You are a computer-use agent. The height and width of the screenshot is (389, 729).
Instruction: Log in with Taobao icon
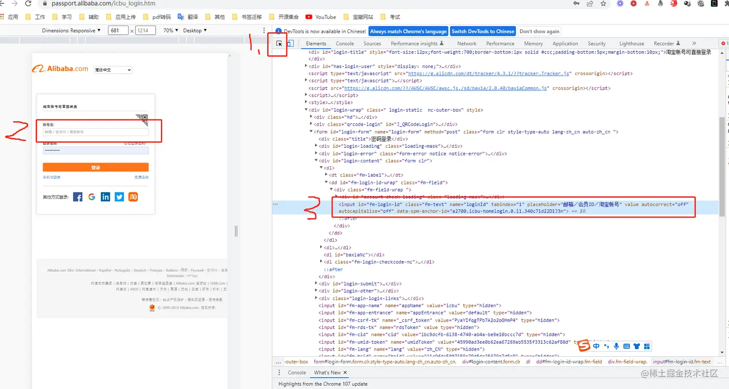(x=133, y=196)
